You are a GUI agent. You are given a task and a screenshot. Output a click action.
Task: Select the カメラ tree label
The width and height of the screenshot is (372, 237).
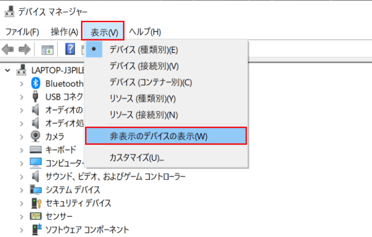(55, 137)
